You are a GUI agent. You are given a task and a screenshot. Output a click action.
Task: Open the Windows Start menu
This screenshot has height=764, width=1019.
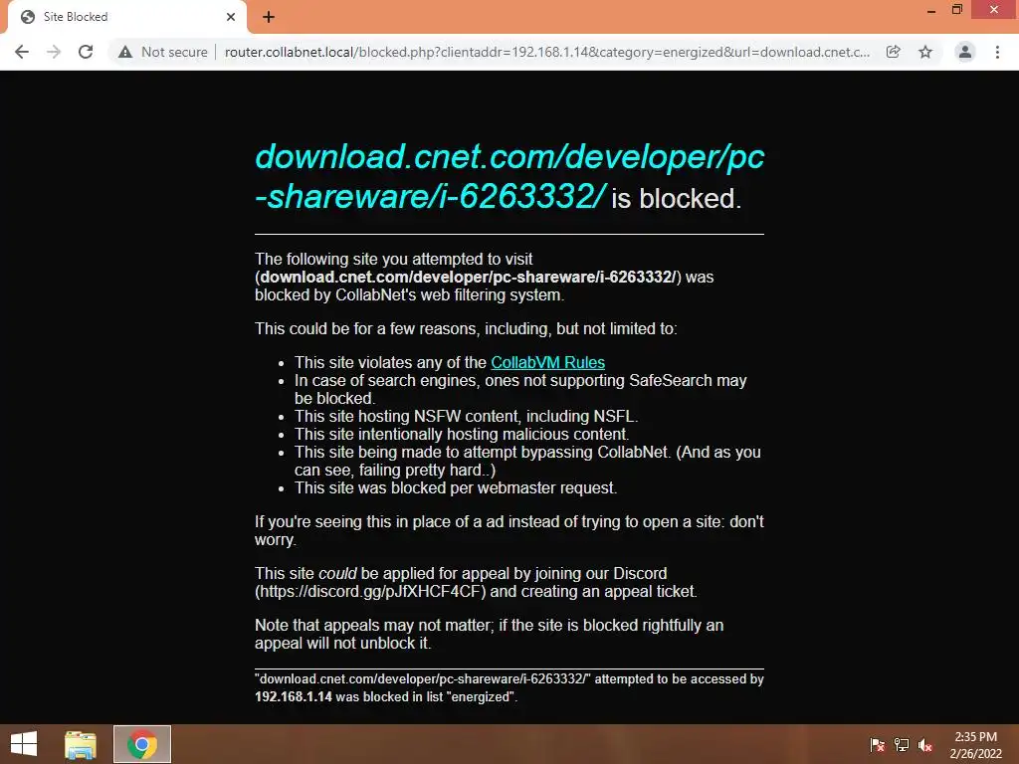tap(24, 744)
